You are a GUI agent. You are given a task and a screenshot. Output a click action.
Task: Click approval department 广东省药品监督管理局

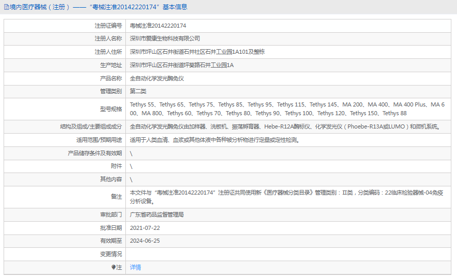(157, 215)
